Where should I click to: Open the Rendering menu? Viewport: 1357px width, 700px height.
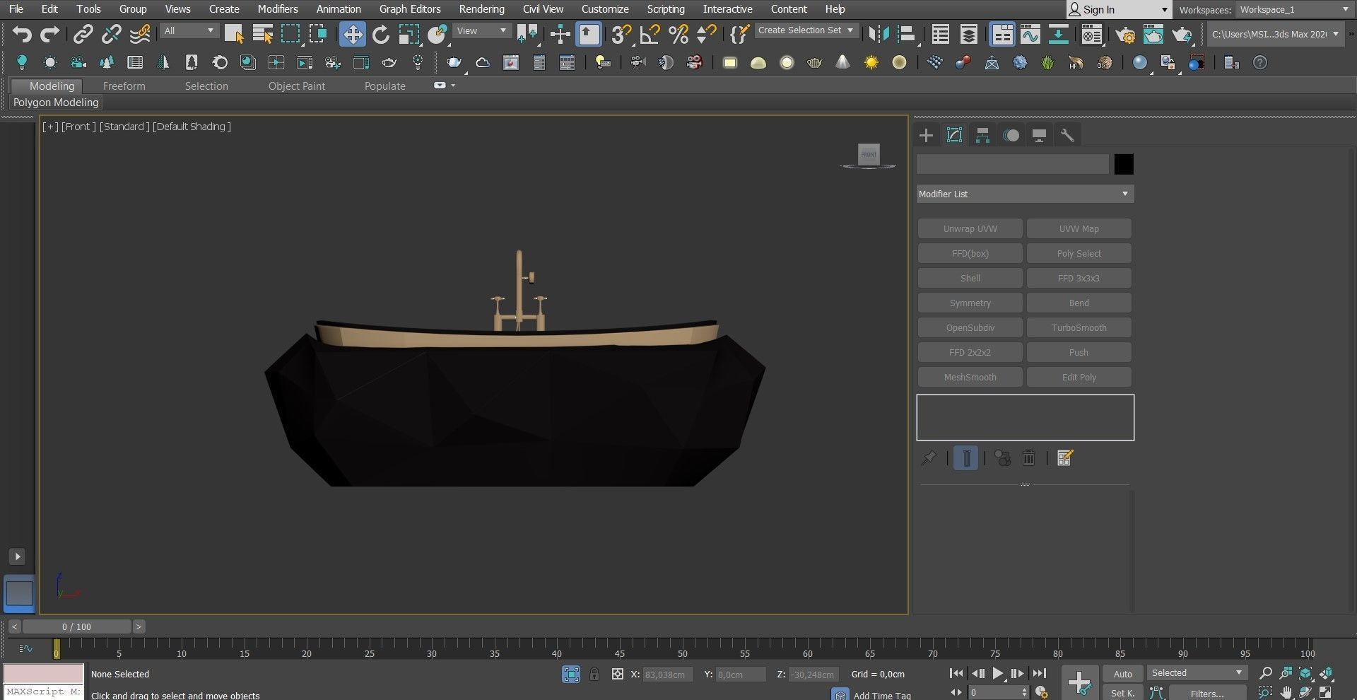(481, 9)
